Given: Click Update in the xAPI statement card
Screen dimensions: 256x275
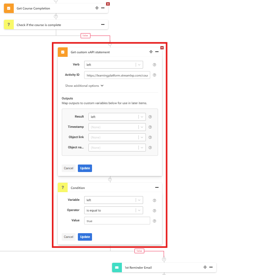Looking at the screenshot, I should pos(85,168).
